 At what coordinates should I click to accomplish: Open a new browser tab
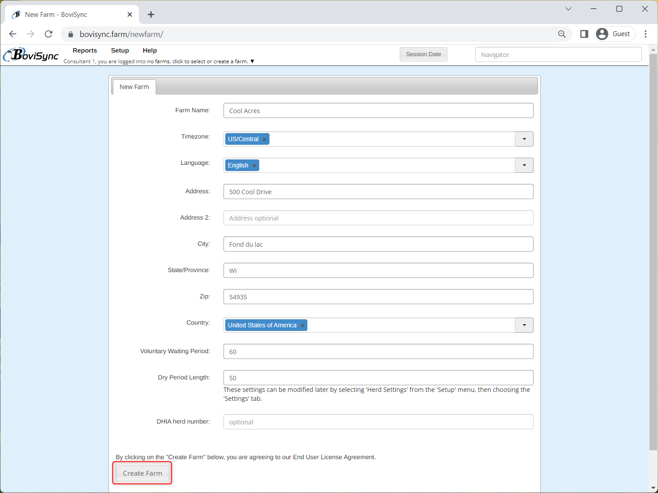tap(151, 15)
